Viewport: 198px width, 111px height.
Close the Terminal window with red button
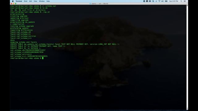tap(11, 4)
